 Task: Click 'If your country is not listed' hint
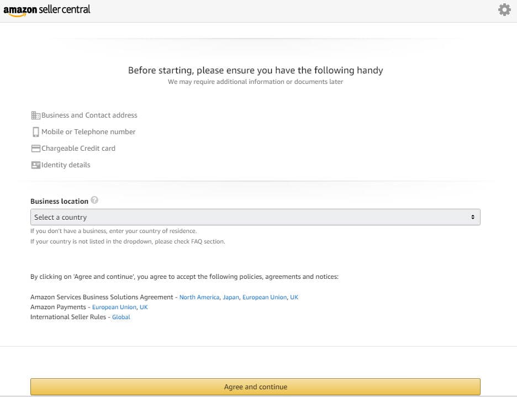coord(128,241)
